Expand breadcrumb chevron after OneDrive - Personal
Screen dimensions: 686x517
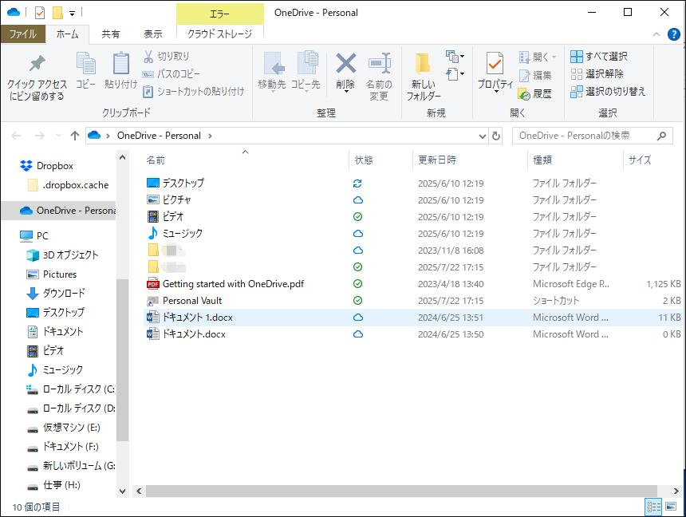[210, 136]
